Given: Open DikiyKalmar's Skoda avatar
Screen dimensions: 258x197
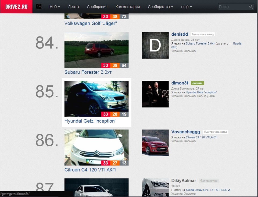Looking at the screenshot, I should 155,187.
